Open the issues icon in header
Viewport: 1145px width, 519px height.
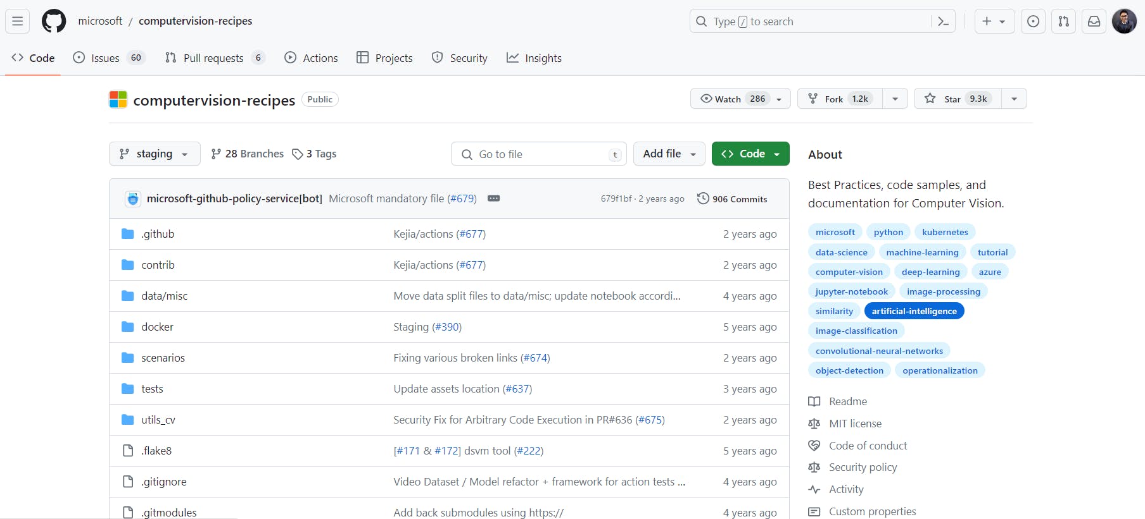[x=1033, y=21]
